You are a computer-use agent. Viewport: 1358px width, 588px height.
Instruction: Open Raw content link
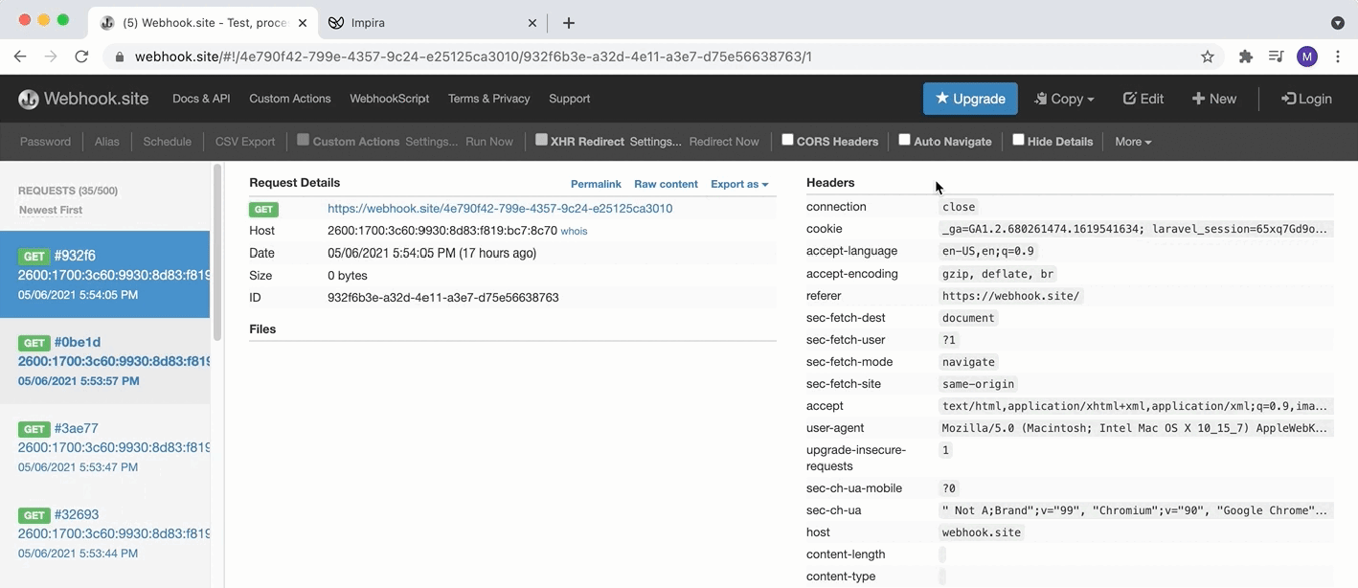click(666, 184)
